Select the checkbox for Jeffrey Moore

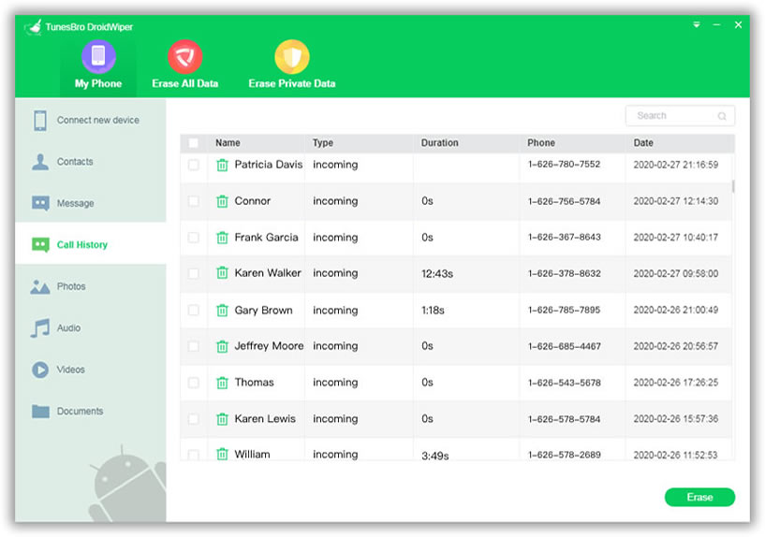tap(194, 346)
